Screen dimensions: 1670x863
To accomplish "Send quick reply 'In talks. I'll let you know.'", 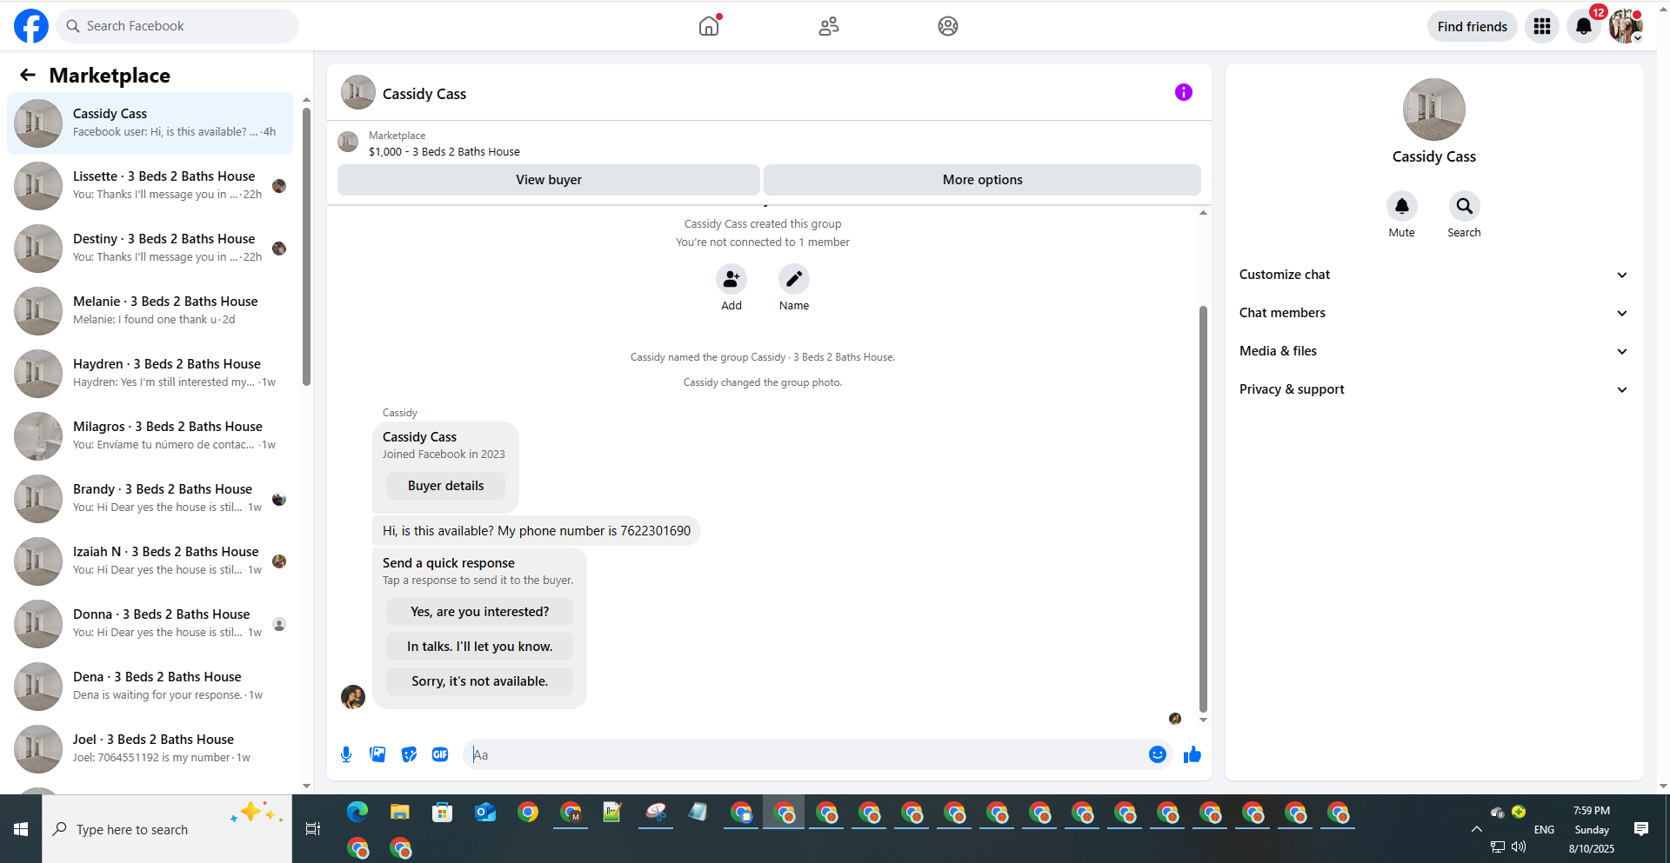I will [480, 647].
